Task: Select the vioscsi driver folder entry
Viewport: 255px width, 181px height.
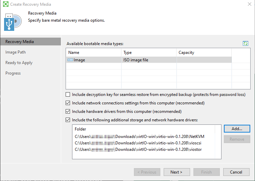Action: click(138, 143)
